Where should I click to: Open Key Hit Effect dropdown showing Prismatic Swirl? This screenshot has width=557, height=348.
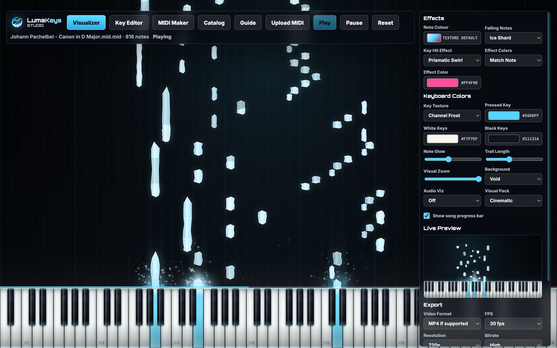pos(452,60)
